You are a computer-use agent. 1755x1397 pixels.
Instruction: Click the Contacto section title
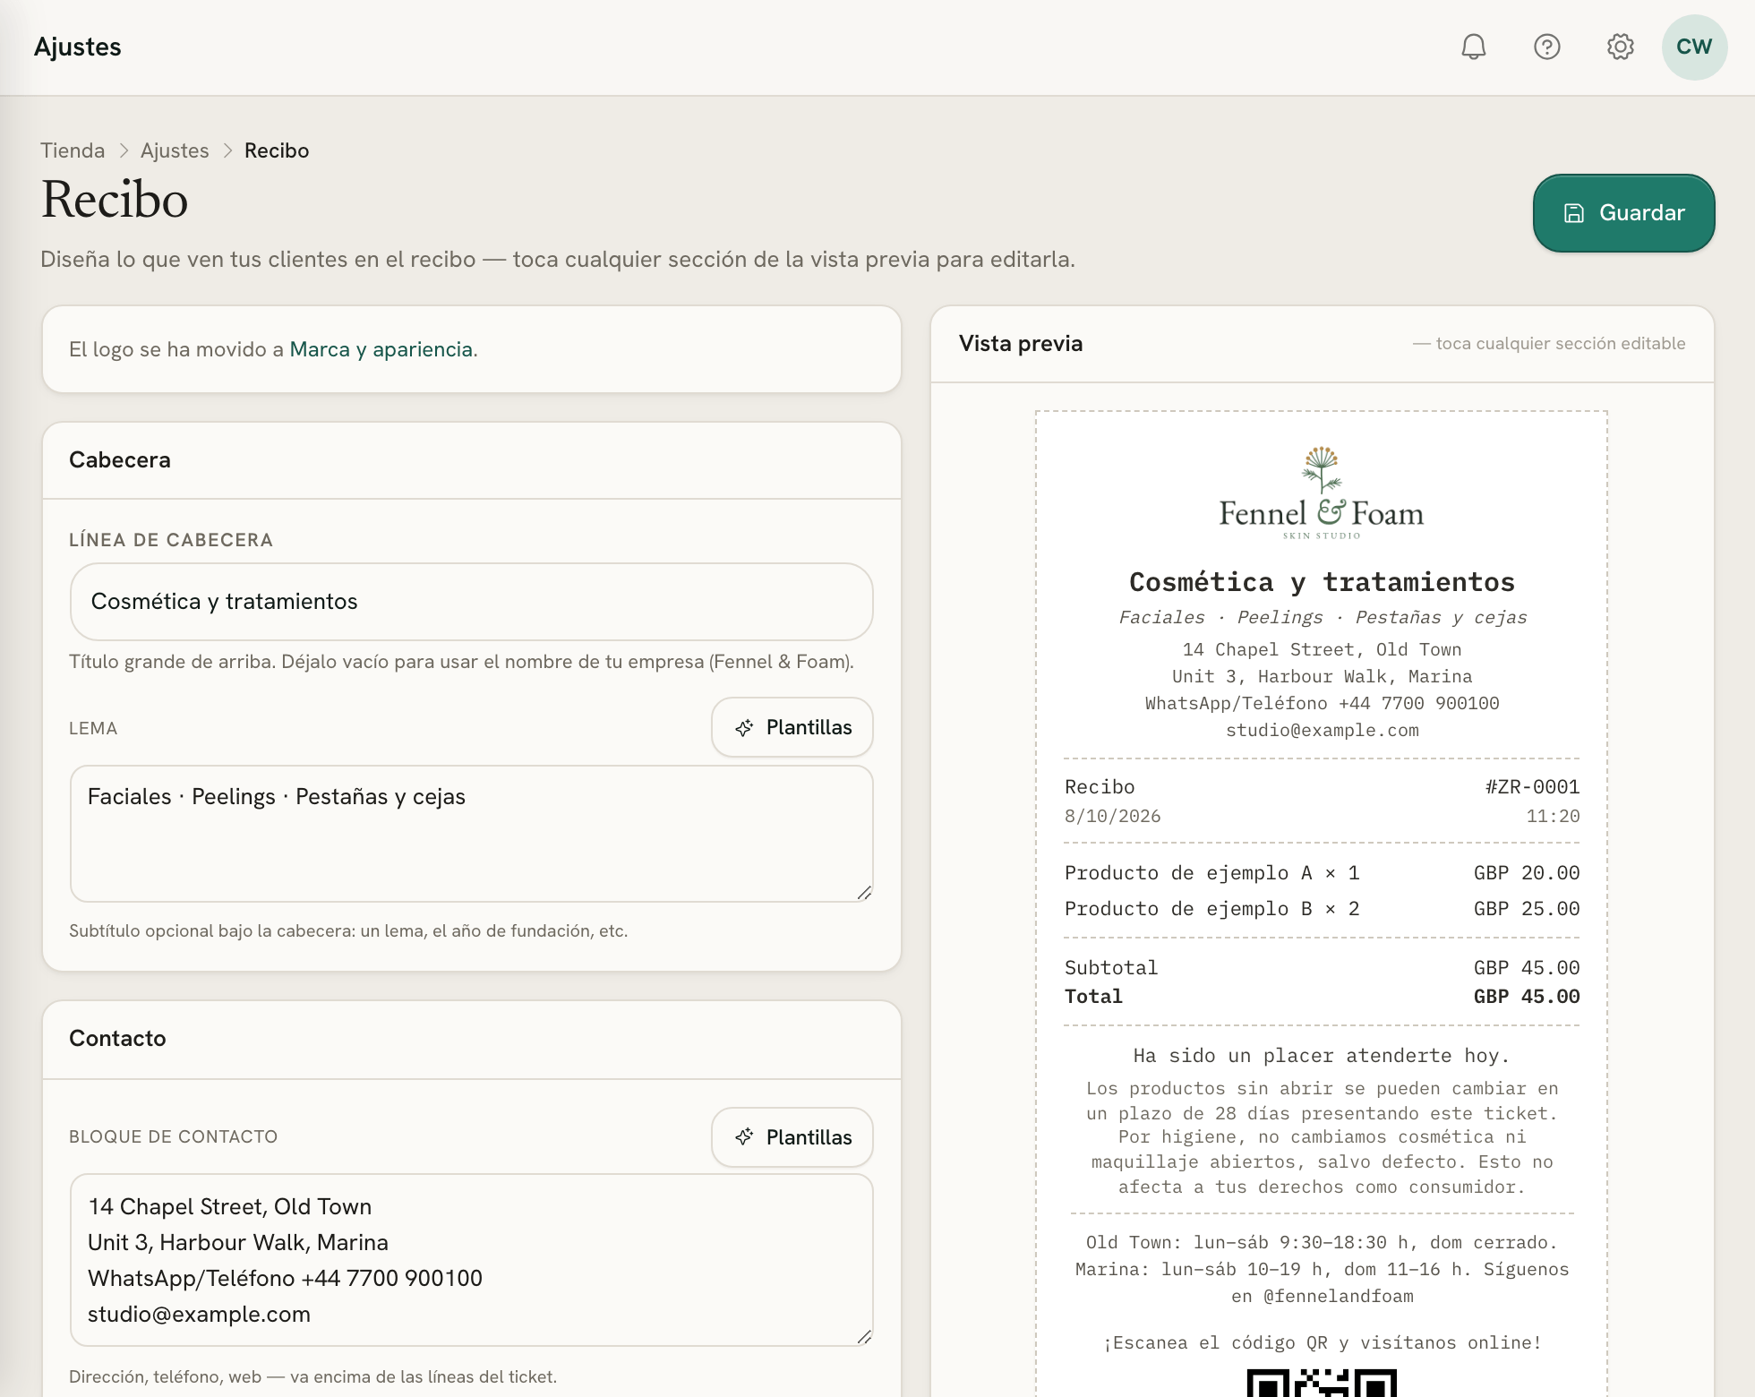point(117,1039)
